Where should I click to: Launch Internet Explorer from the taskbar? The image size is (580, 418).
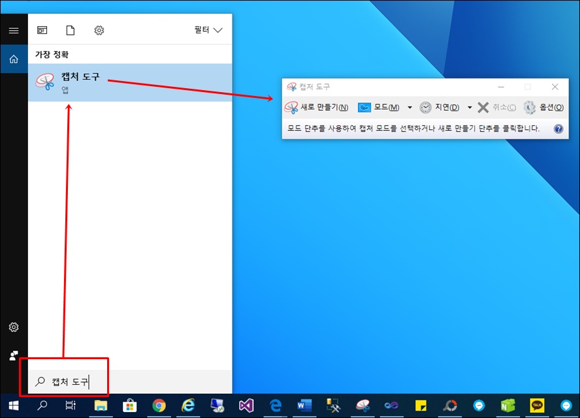tap(188, 406)
